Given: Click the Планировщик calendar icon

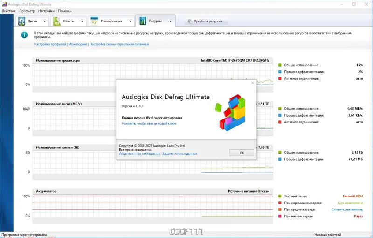Looking at the screenshot, I should pyautogui.click(x=94, y=21).
